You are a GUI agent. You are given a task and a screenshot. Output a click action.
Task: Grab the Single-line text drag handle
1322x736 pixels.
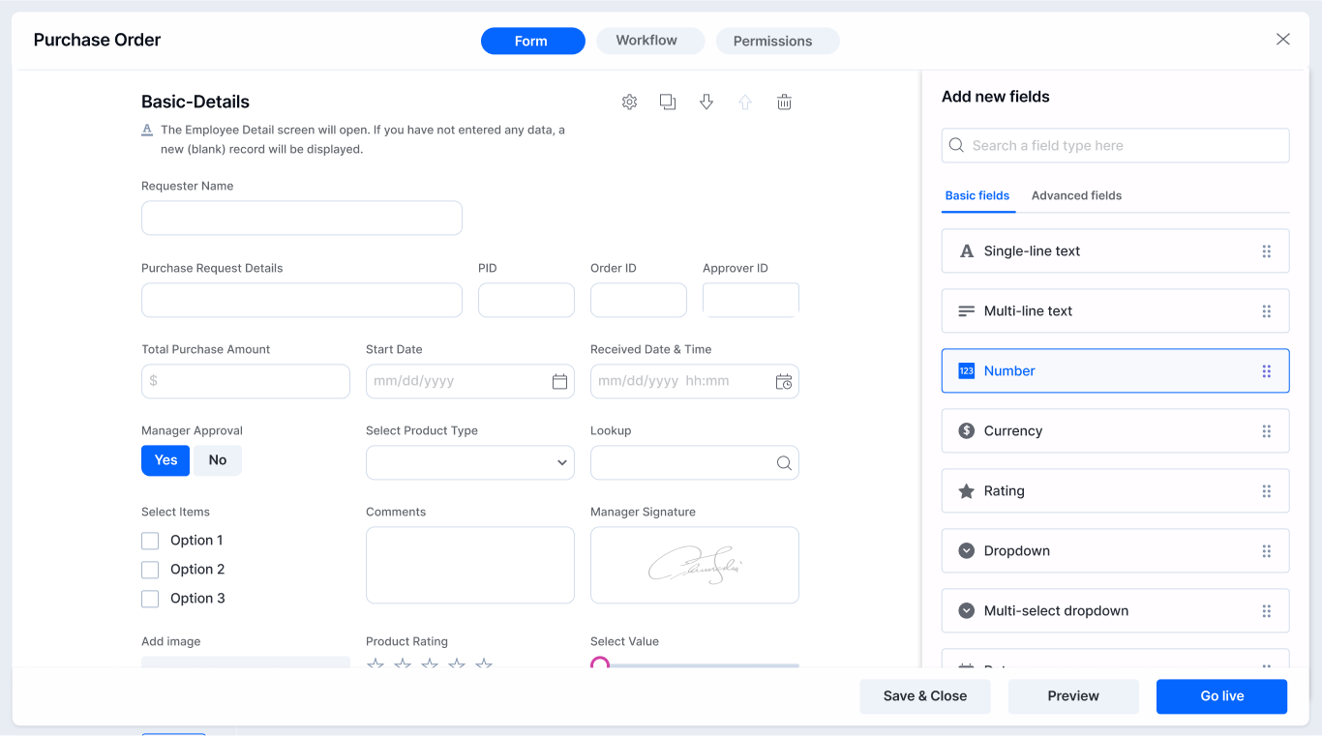[1267, 251]
